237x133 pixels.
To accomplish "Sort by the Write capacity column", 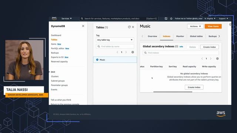I will pyautogui.click(x=209, y=66).
